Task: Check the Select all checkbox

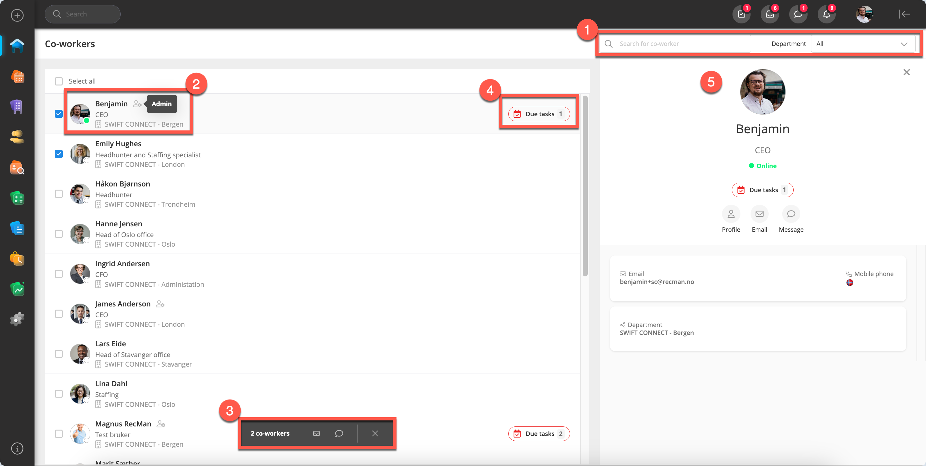Action: tap(59, 81)
